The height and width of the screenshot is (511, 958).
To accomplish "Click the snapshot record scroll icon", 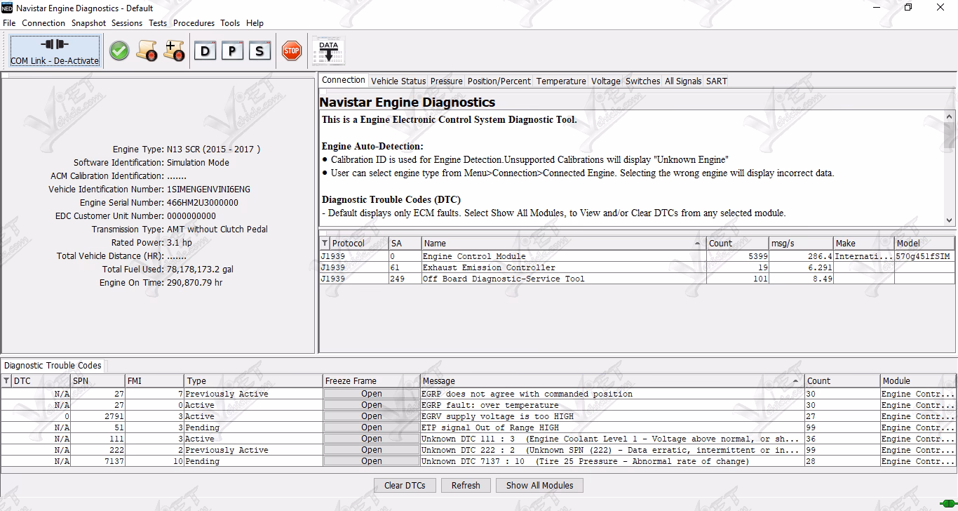I will [147, 50].
